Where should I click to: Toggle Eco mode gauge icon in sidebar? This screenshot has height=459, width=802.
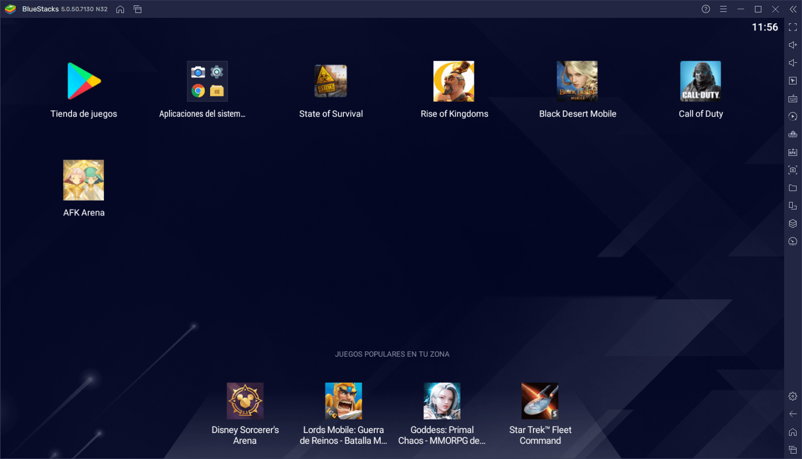793,241
